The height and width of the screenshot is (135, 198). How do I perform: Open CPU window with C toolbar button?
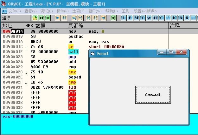coord(162,18)
